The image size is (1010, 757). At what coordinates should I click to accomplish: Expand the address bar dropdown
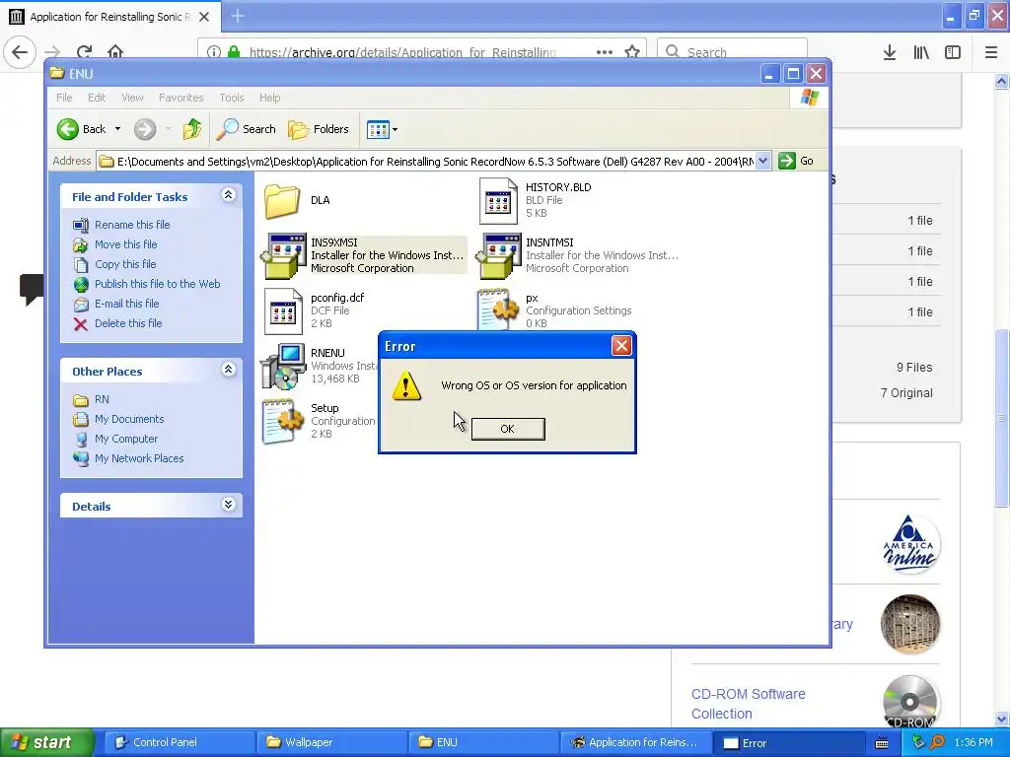[x=762, y=161]
